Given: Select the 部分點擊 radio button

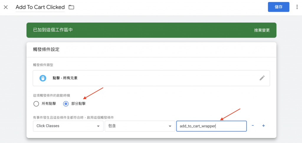Looking at the screenshot, I should tap(66, 104).
